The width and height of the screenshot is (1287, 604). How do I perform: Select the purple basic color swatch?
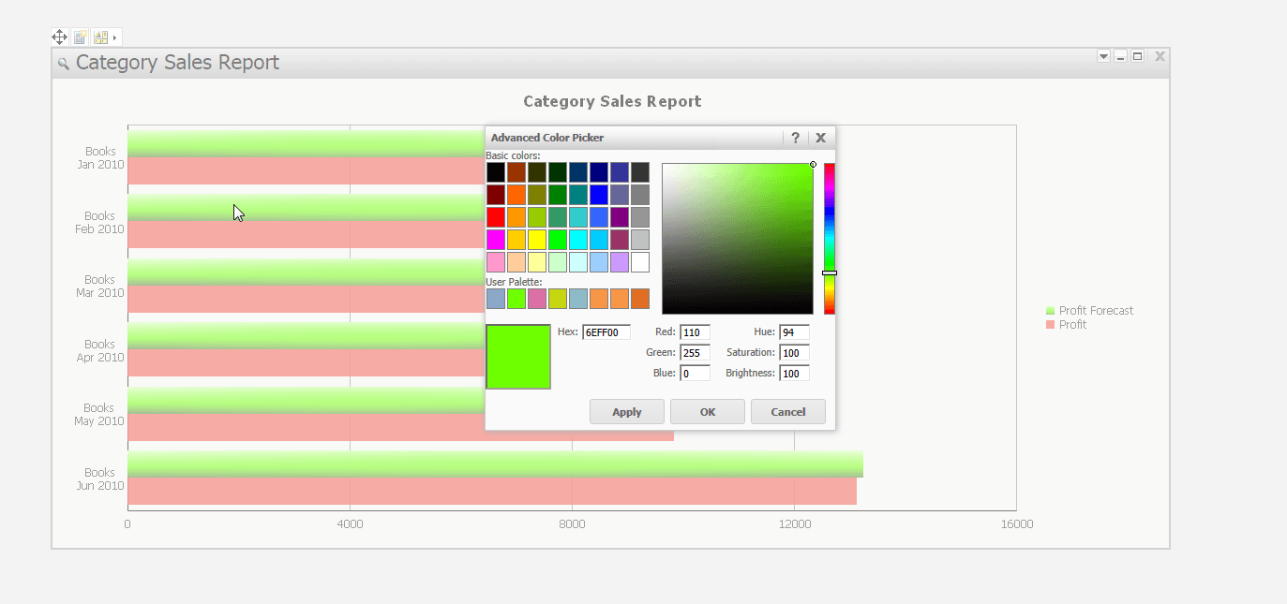click(x=620, y=217)
